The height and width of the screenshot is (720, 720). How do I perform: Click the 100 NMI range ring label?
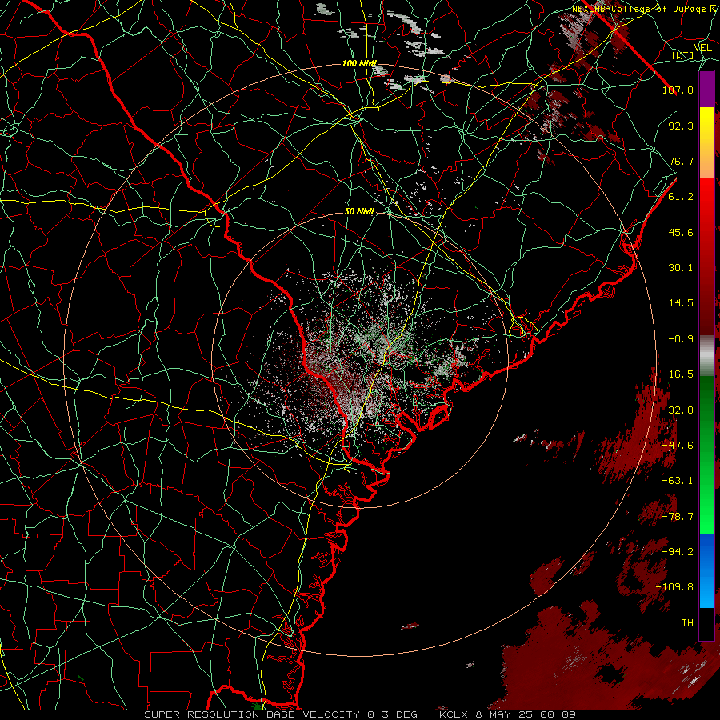click(359, 63)
